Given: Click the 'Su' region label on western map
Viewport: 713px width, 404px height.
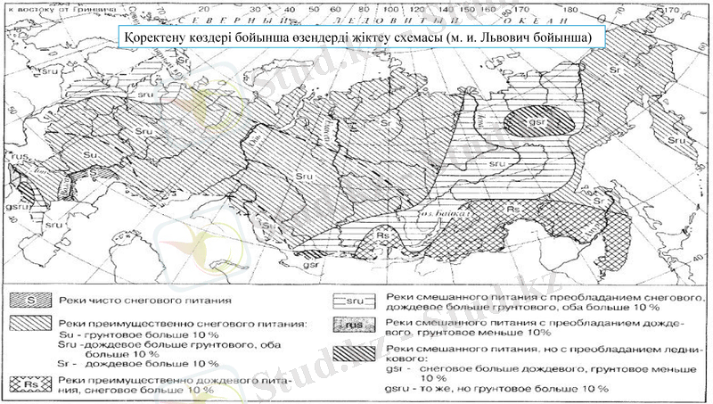Looking at the screenshot, I should 89,155.
